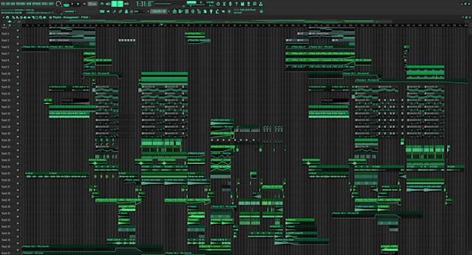Select the playlist Playback speaker tool
This screenshot has width=472, height=255.
pos(44,17)
